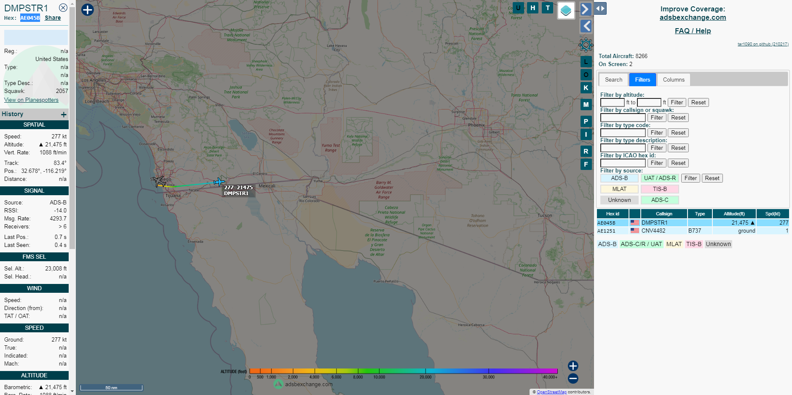Click the left arrow sidebar button
This screenshot has width=792, height=395.
click(586, 26)
